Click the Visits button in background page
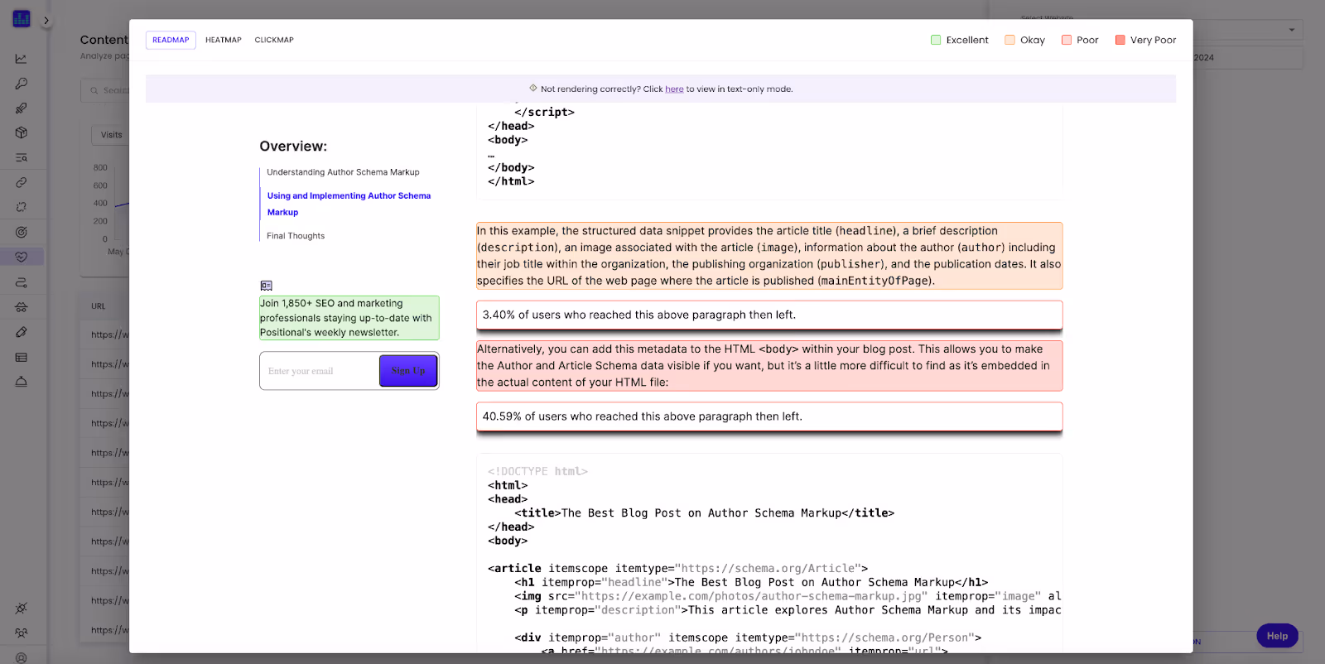The height and width of the screenshot is (664, 1325). coord(111,135)
